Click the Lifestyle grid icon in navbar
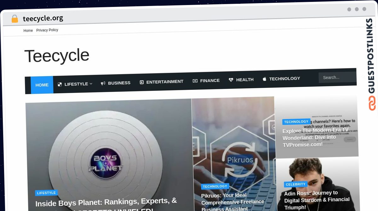 coord(60,84)
